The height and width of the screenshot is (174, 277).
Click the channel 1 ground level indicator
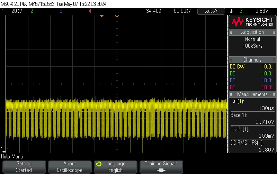tap(3, 149)
